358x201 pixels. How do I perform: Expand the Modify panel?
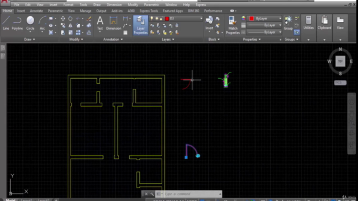tap(76, 40)
